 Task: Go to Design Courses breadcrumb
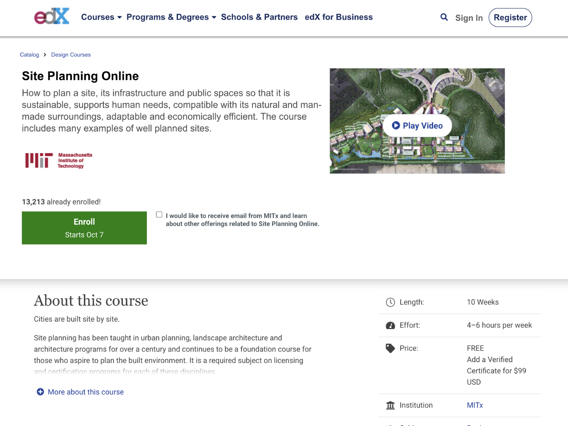tap(71, 55)
